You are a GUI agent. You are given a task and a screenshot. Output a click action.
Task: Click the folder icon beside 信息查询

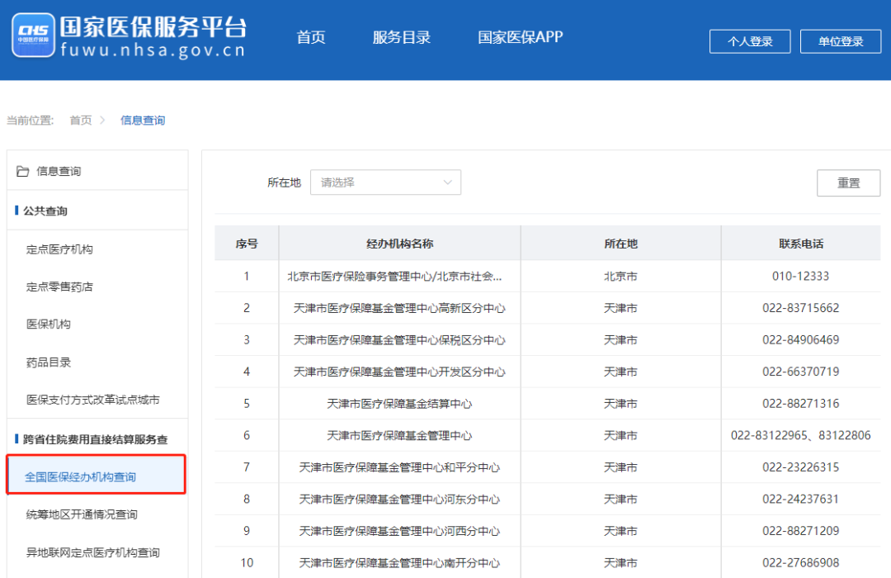(x=23, y=171)
